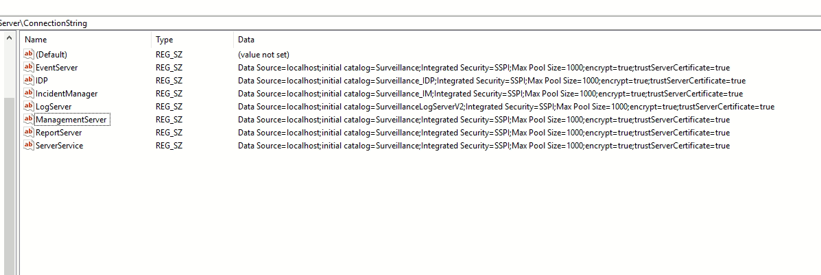Click the ReportServer name label
This screenshot has width=821, height=275.
[x=58, y=133]
